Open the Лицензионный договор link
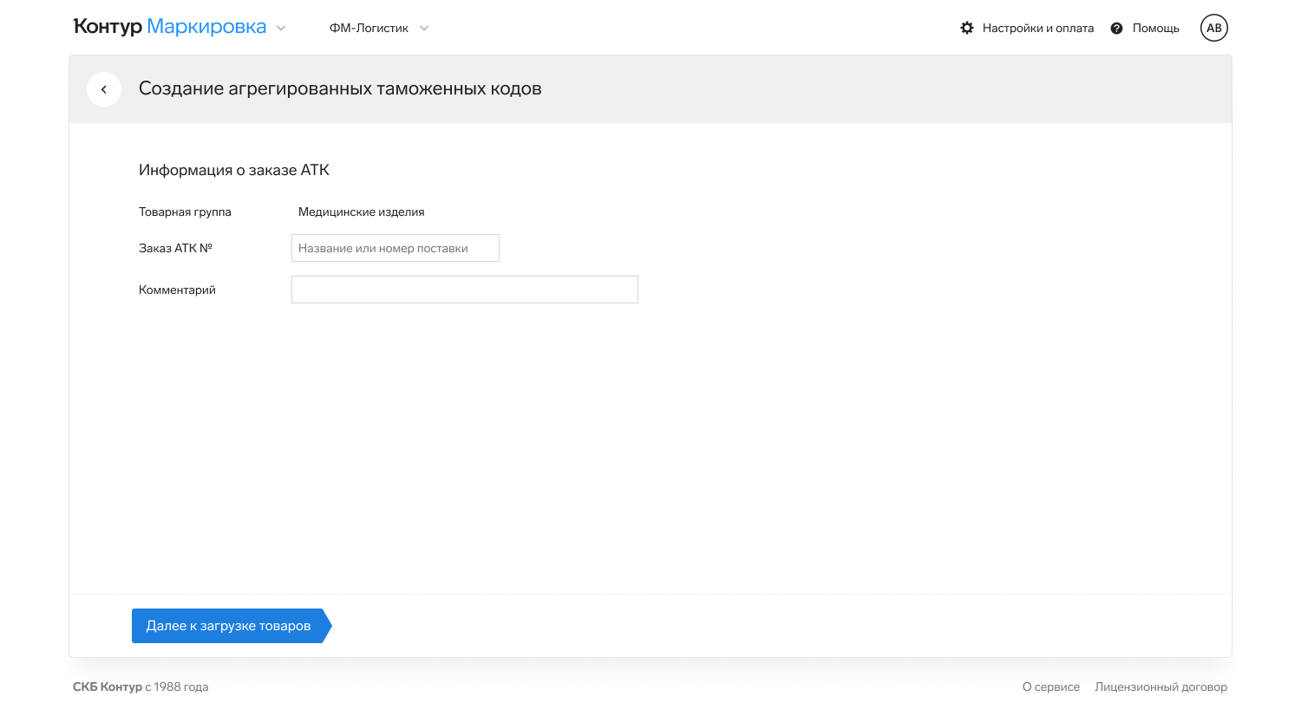 (x=1160, y=687)
